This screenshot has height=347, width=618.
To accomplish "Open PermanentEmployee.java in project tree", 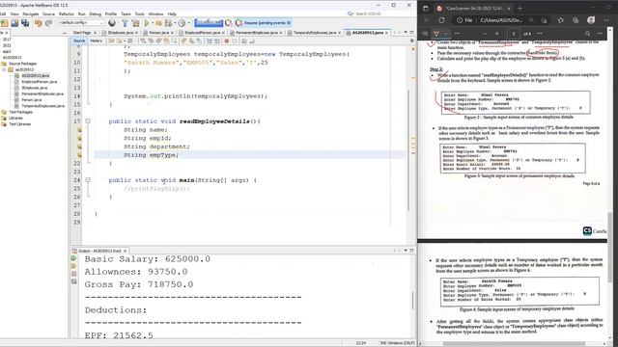I will (x=42, y=94).
